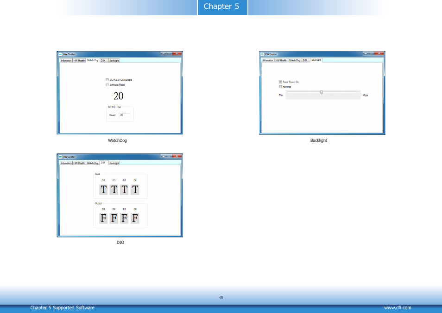Click the backlight brightness slider handle

[x=322, y=92]
